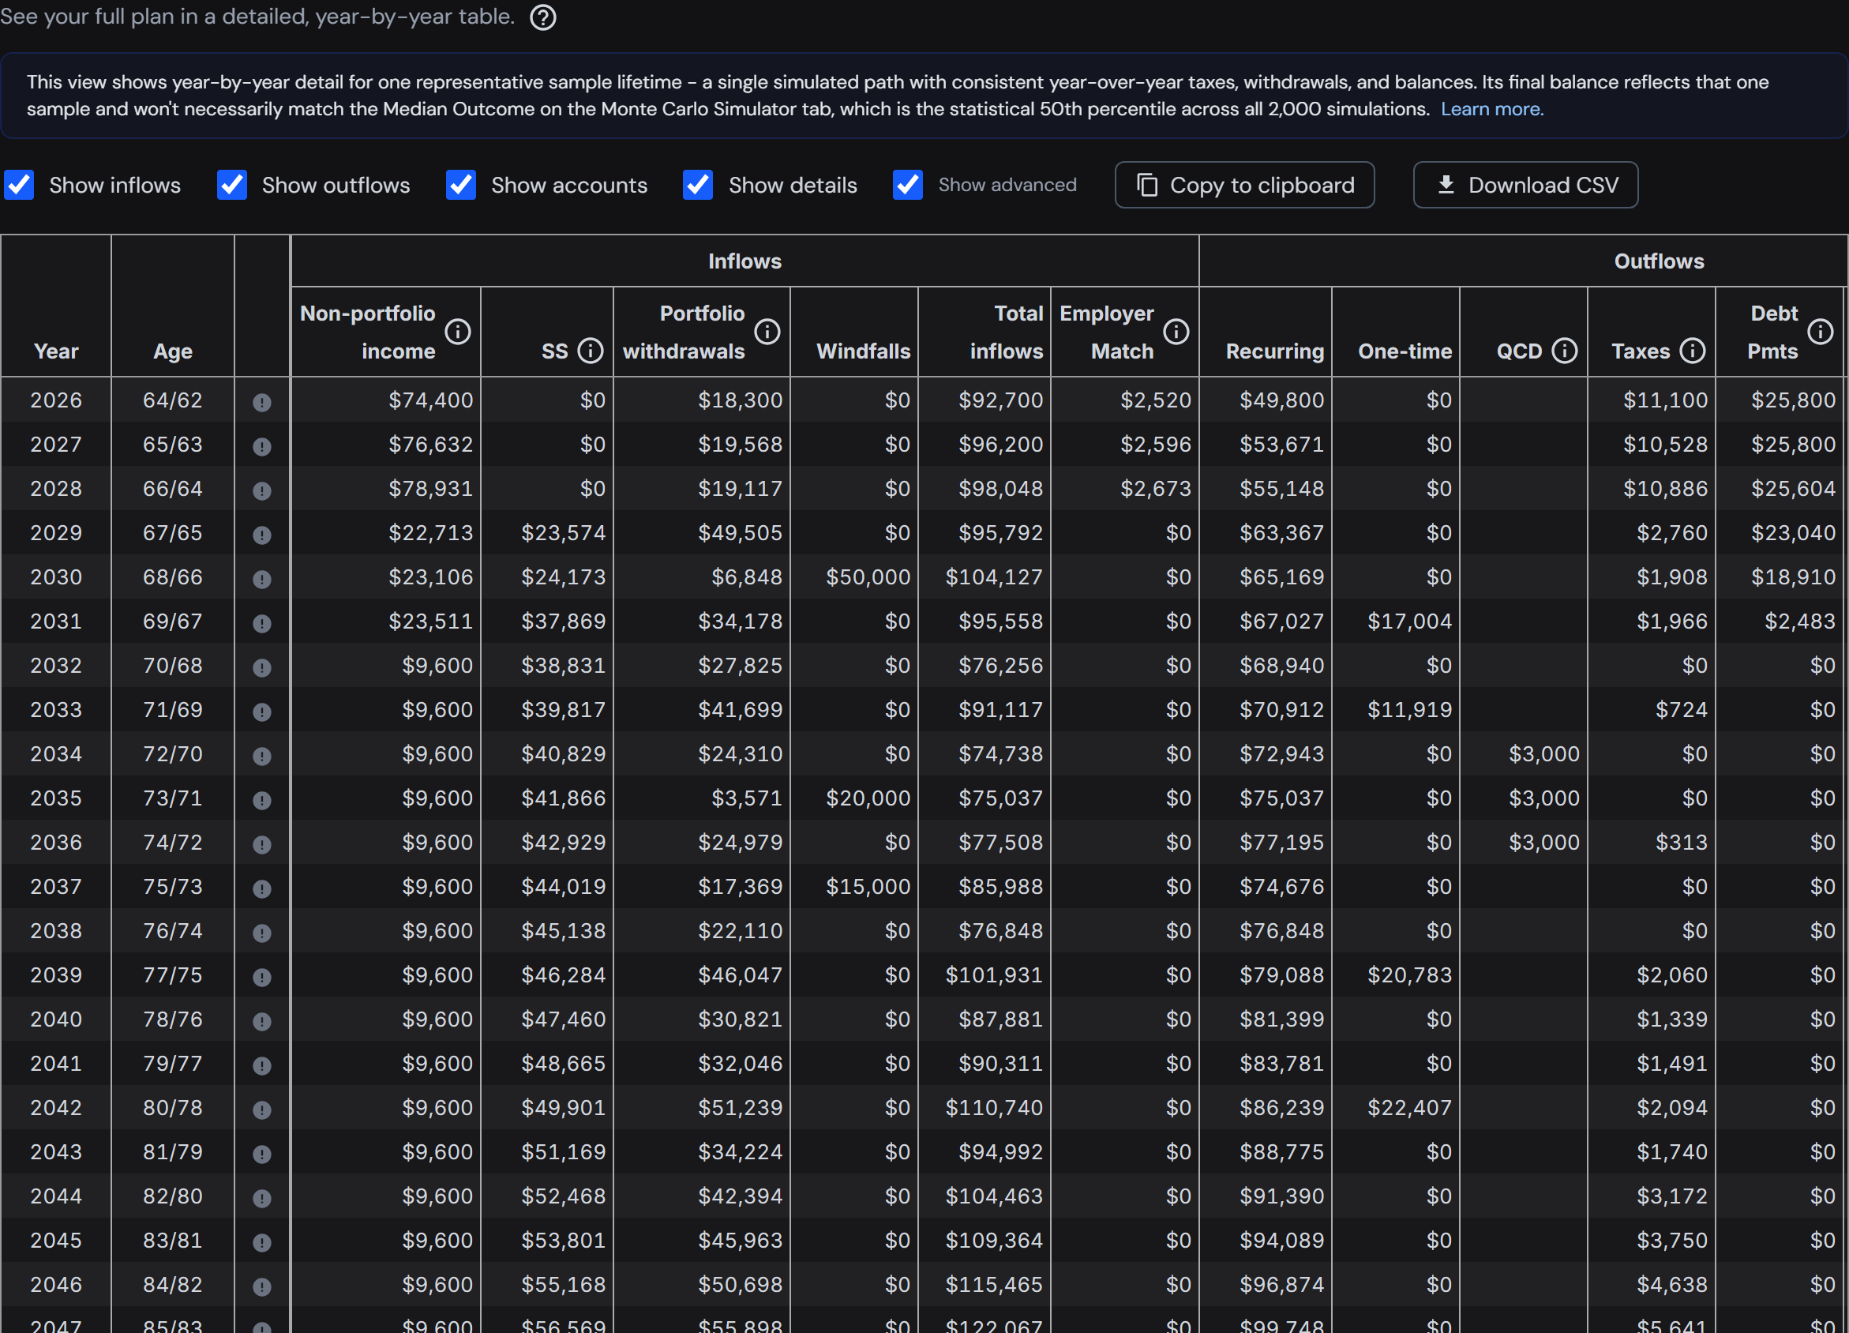The image size is (1849, 1333).
Task: Click the row detail icon for 2026
Action: point(261,402)
